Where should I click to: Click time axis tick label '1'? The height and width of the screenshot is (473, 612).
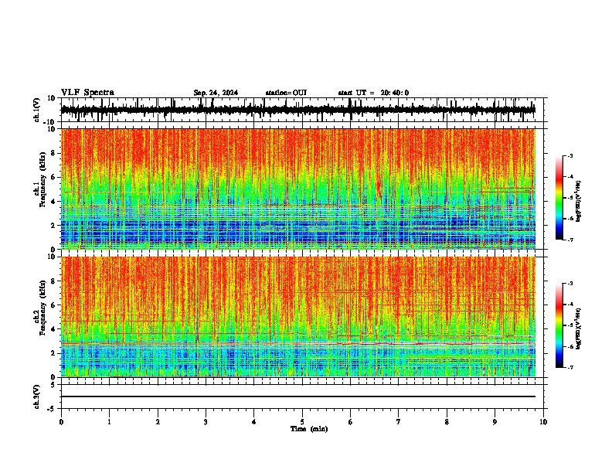tap(109, 422)
